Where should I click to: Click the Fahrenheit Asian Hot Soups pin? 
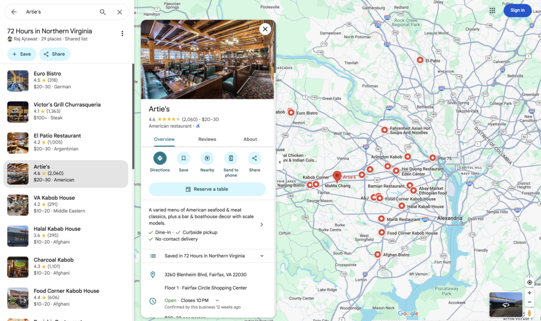(384, 130)
